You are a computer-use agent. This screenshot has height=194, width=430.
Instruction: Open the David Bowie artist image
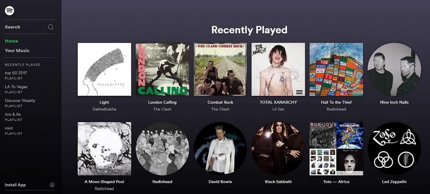[x=220, y=149]
